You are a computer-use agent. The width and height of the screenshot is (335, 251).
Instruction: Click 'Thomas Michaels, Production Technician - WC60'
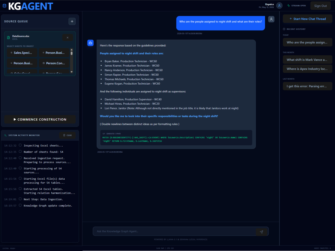134,79
